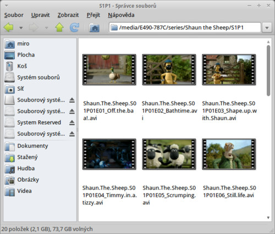The height and width of the screenshot is (234, 275).
Task: Click the vertical scrollbar handle
Action: pyautogui.click(x=268, y=70)
